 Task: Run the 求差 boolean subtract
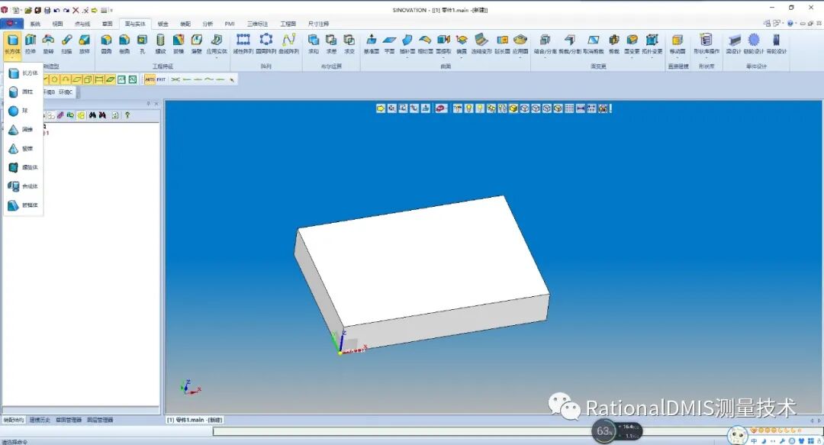pyautogui.click(x=331, y=44)
